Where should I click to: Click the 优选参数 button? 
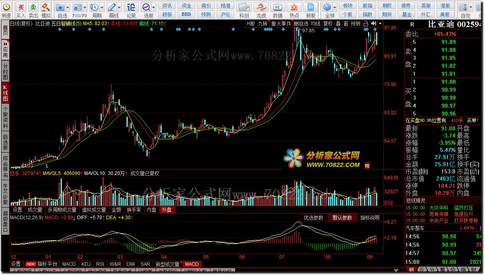[x=314, y=218]
